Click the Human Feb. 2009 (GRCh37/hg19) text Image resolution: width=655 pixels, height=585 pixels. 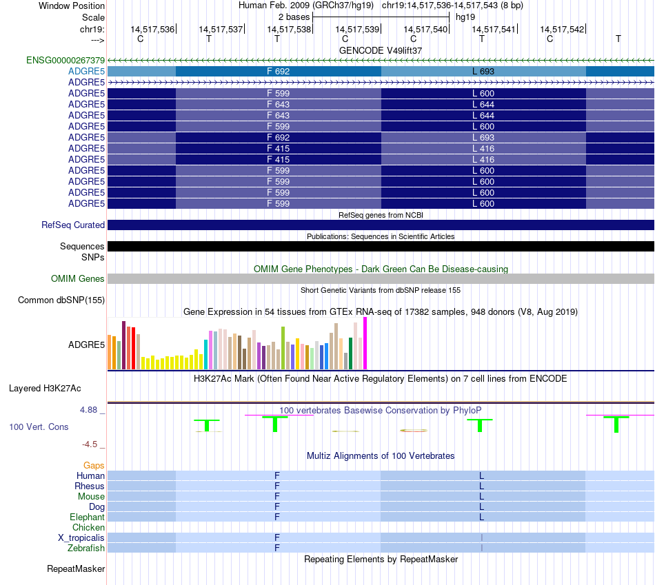click(x=305, y=6)
